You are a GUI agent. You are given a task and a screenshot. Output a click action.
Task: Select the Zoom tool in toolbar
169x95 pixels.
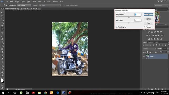[x=2, y=75]
